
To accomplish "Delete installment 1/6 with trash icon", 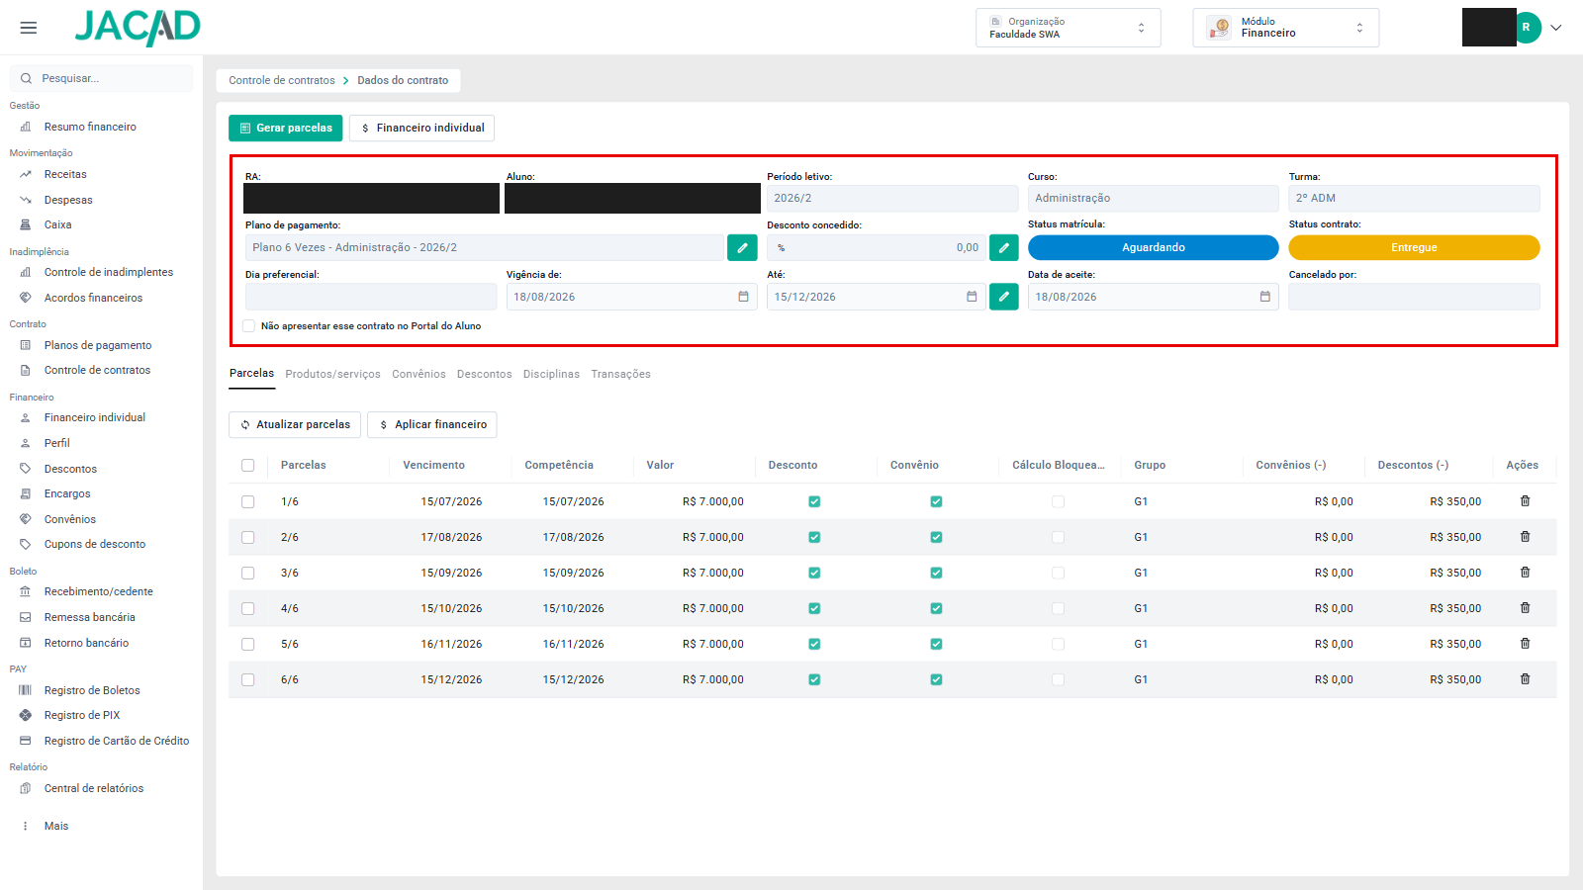I will click(x=1525, y=501).
